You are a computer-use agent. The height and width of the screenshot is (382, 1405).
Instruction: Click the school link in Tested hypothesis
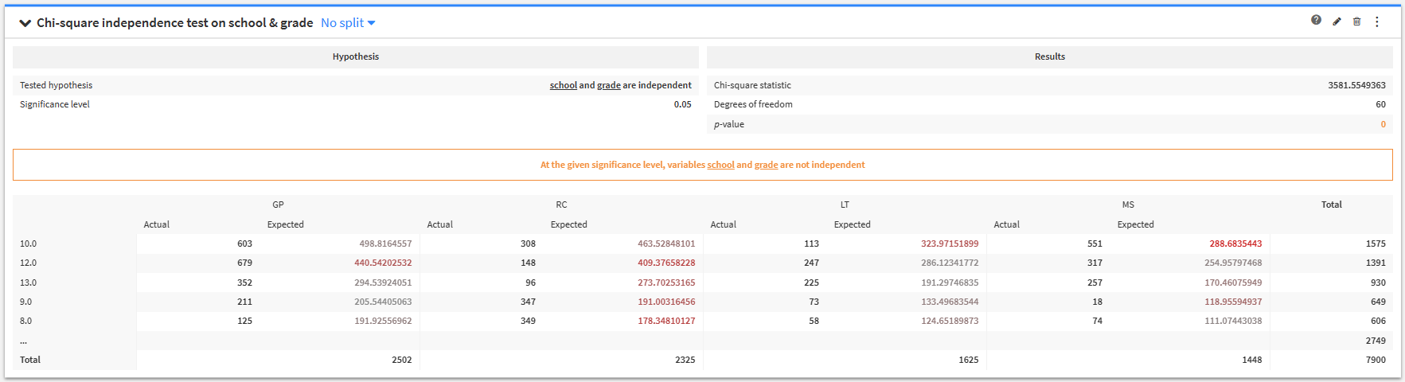point(563,85)
